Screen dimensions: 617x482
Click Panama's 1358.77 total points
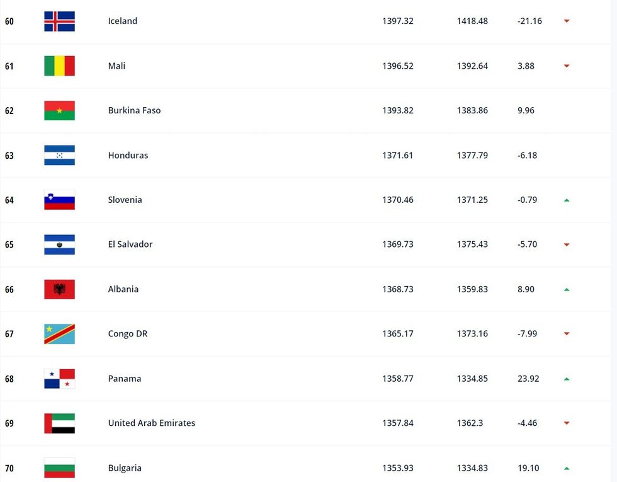397,379
